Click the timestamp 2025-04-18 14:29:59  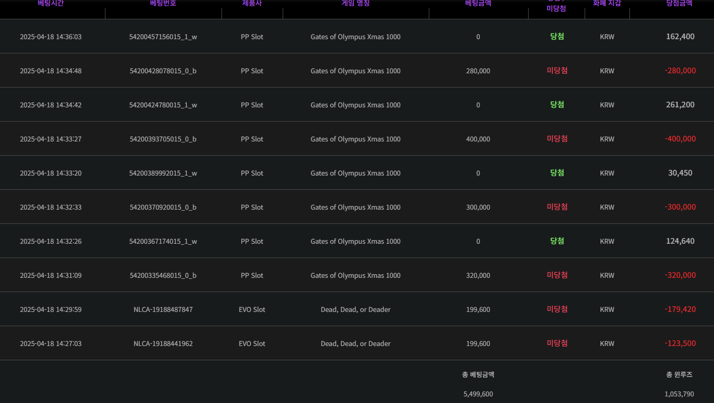coord(50,309)
